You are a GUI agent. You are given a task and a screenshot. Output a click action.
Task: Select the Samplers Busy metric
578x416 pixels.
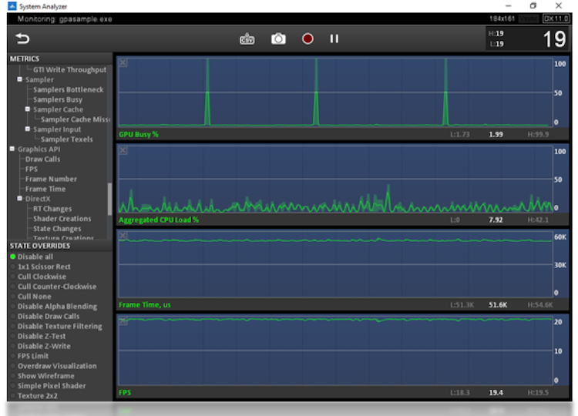[57, 99]
